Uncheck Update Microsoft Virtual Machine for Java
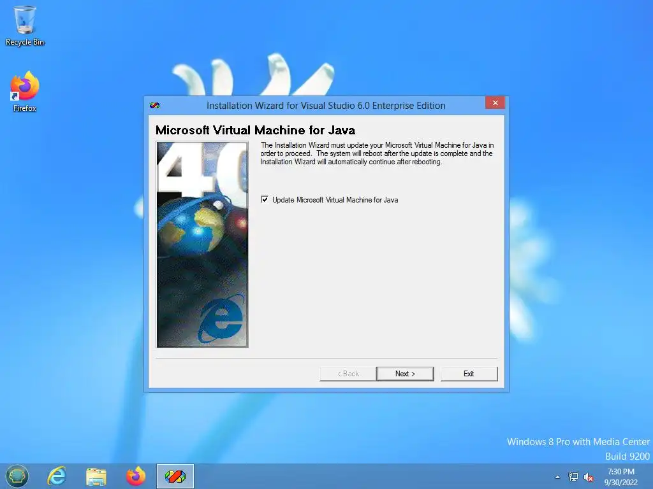 265,199
